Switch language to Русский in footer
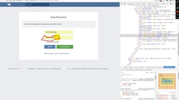 pyautogui.click(x=90, y=69)
